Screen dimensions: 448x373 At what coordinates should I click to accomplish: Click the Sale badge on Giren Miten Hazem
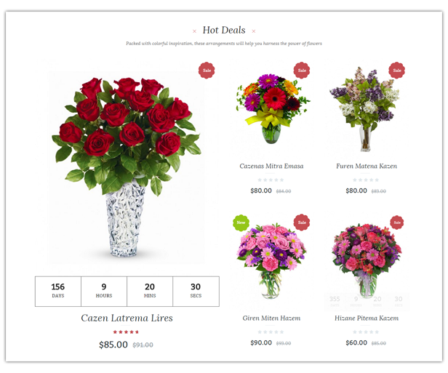point(302,222)
